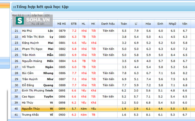
Task: Select the Toán column header
Action: 124,24
